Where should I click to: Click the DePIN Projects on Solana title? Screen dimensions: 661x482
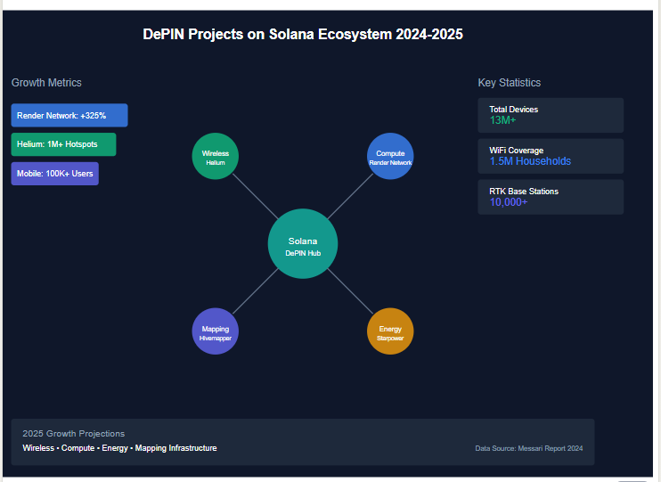[x=303, y=34]
